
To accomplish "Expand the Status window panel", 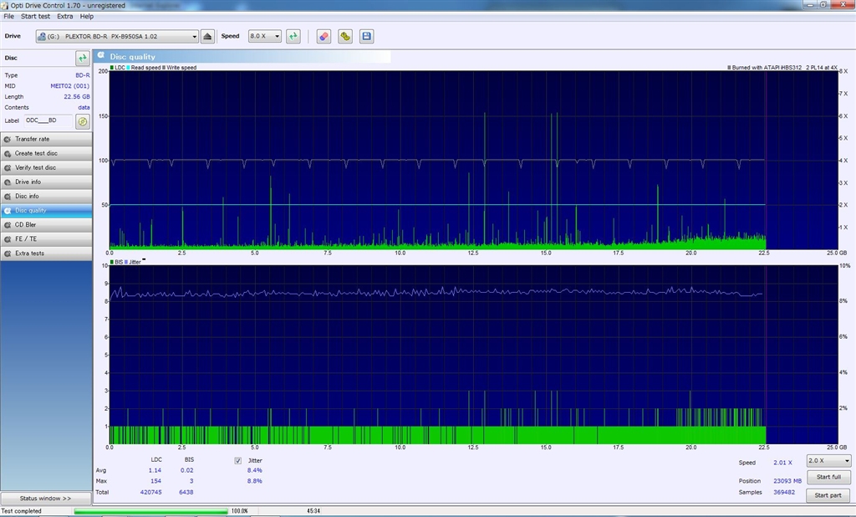I will coord(46,498).
